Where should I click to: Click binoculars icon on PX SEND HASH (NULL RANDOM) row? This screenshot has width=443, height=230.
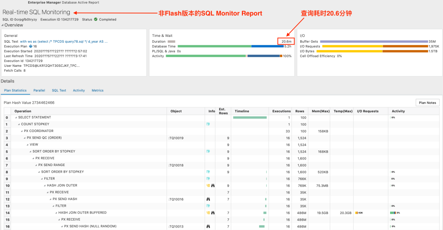[x=208, y=226]
